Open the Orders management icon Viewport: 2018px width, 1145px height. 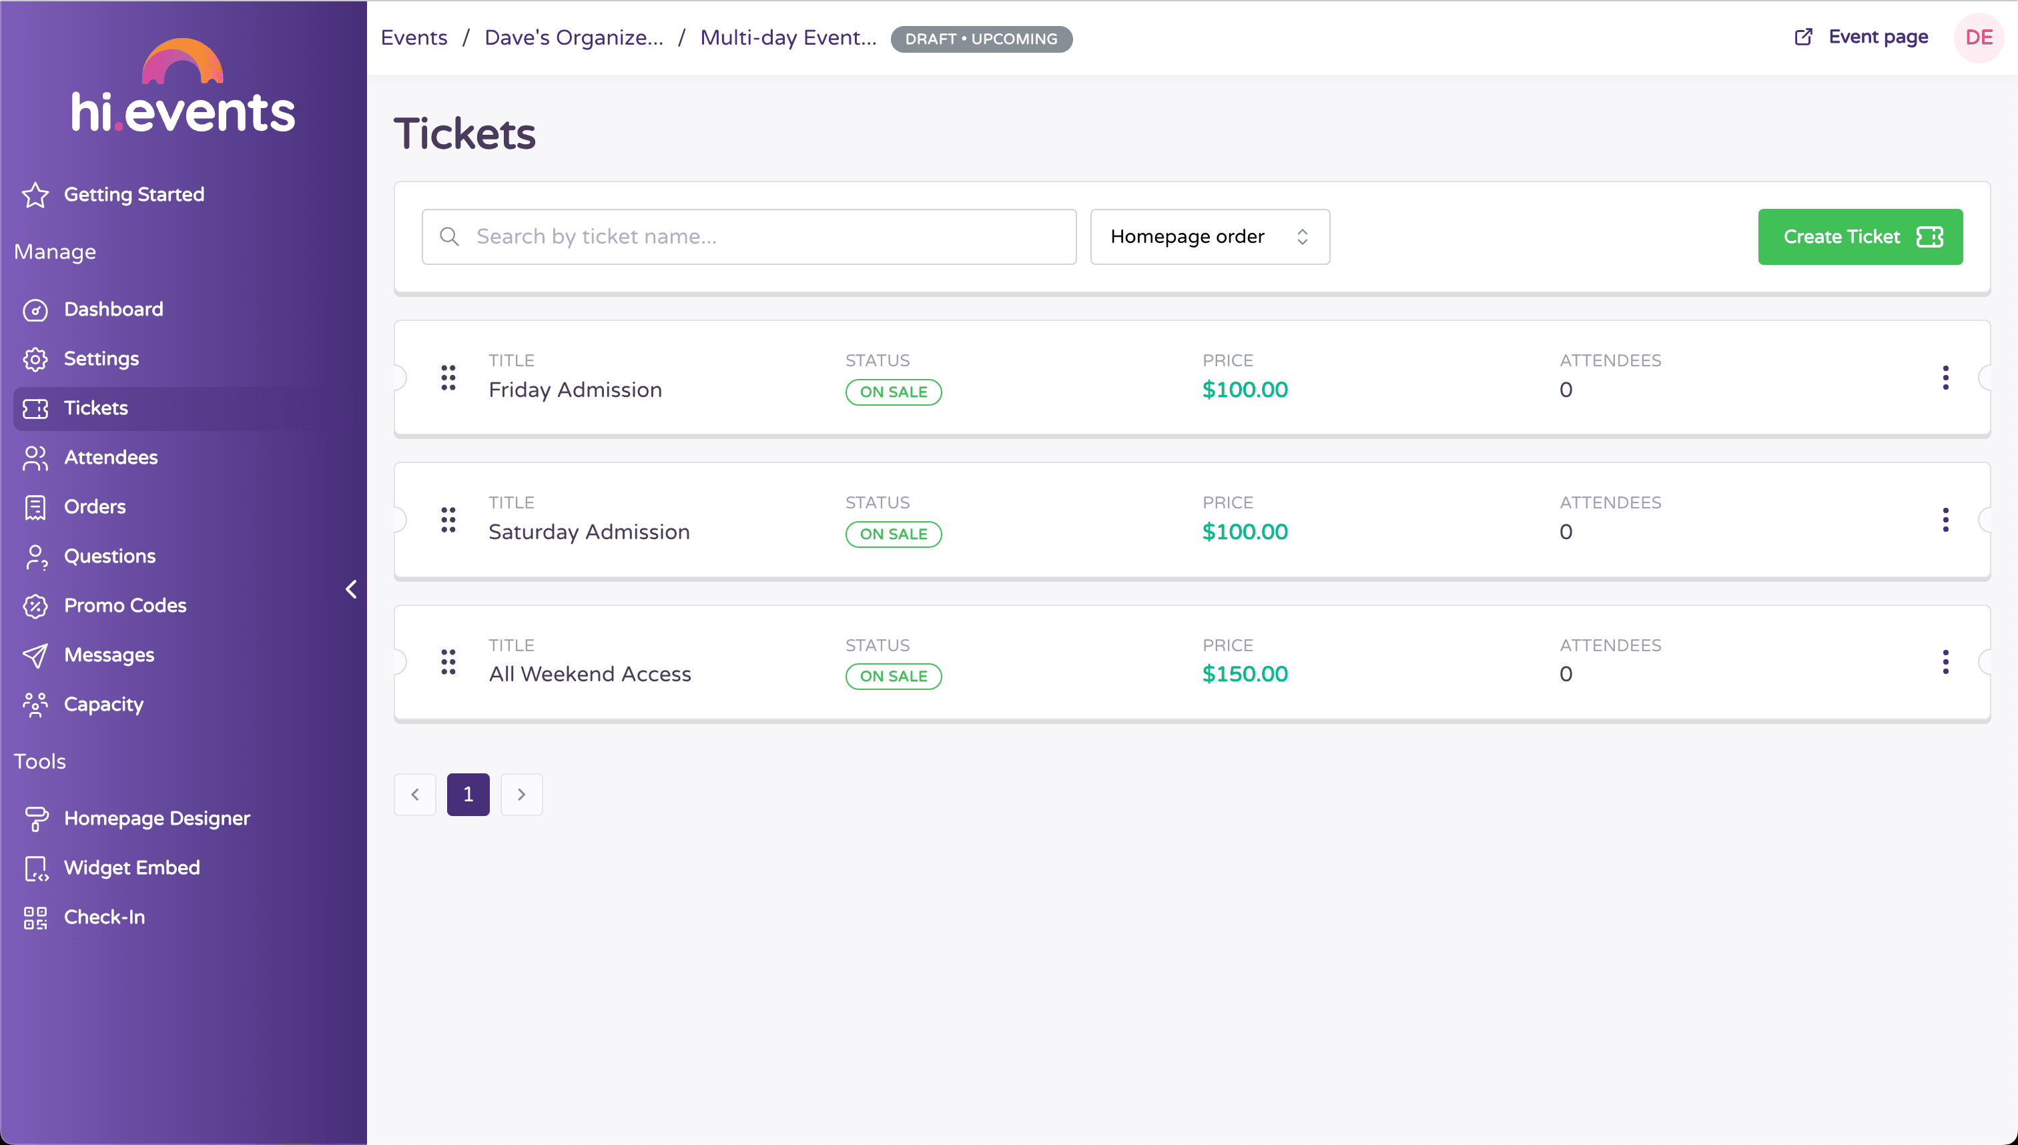tap(37, 506)
